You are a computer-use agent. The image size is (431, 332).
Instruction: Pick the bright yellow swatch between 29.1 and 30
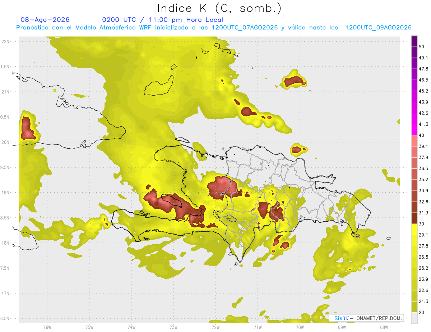tap(414, 229)
